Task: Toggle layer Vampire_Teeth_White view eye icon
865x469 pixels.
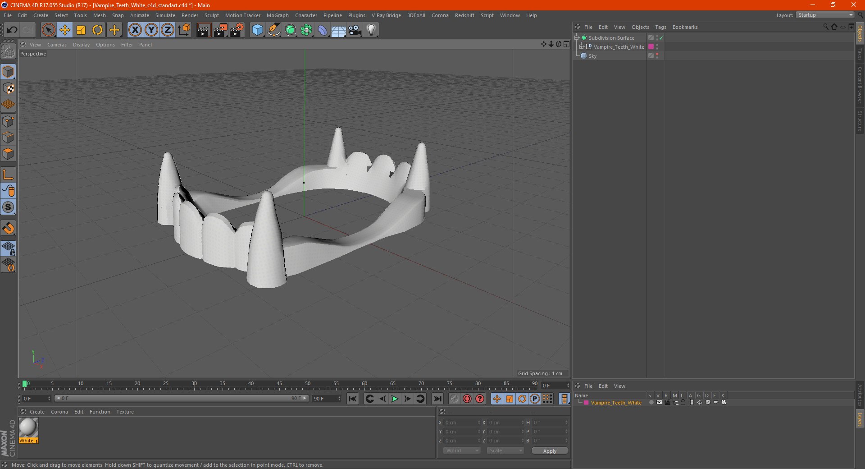Action: (x=659, y=402)
